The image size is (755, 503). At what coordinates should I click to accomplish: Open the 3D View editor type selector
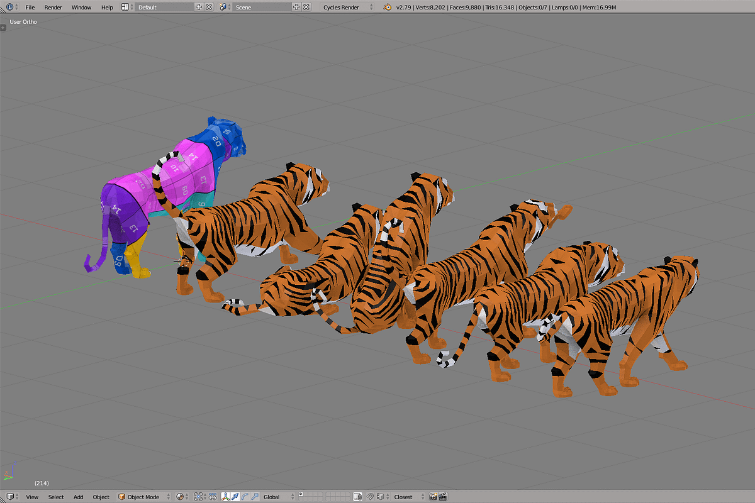point(12,497)
